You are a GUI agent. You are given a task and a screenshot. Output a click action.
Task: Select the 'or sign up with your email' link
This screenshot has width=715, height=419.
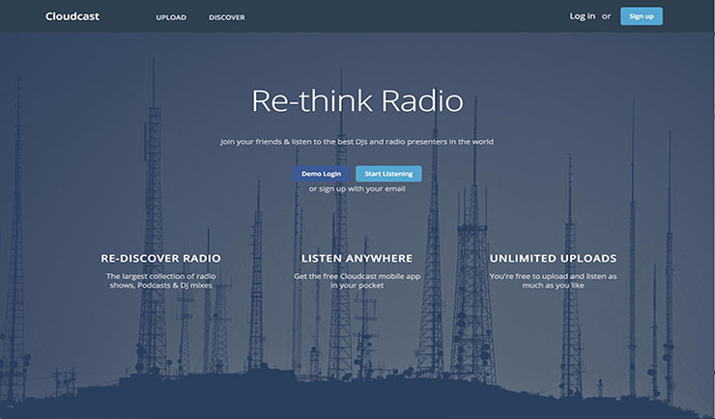pyautogui.click(x=357, y=189)
